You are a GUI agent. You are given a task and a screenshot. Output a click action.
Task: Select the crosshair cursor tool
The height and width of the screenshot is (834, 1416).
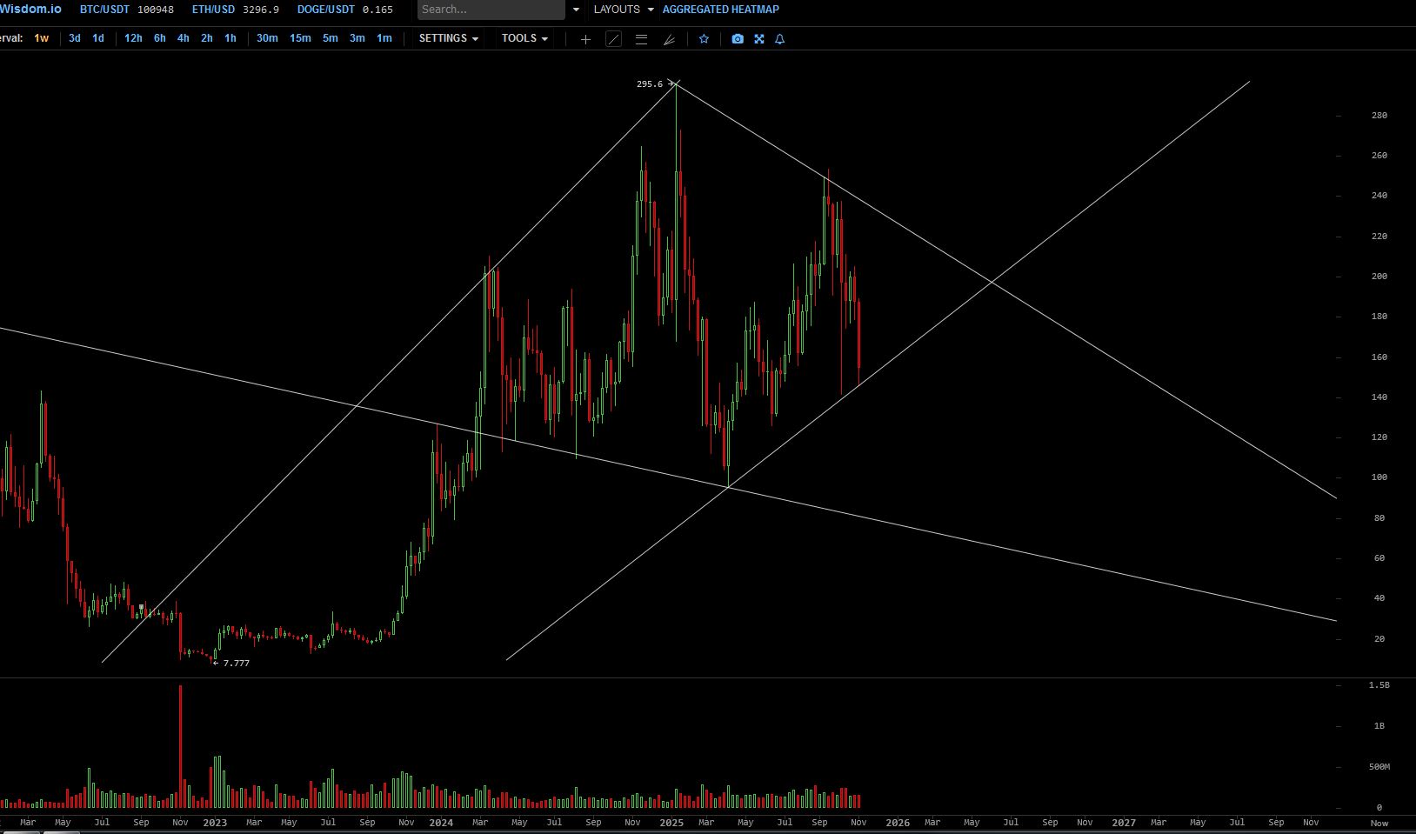coord(585,39)
